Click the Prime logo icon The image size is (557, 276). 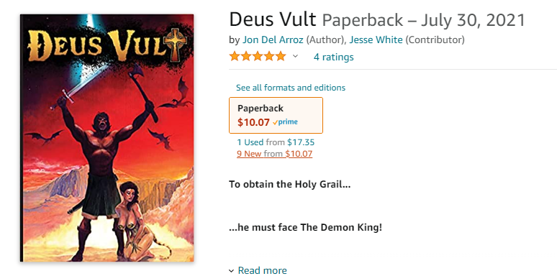pos(285,122)
